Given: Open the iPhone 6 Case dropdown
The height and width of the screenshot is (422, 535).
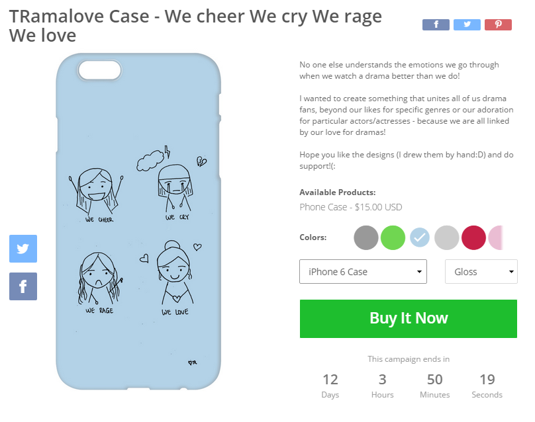Looking at the screenshot, I should tap(363, 272).
